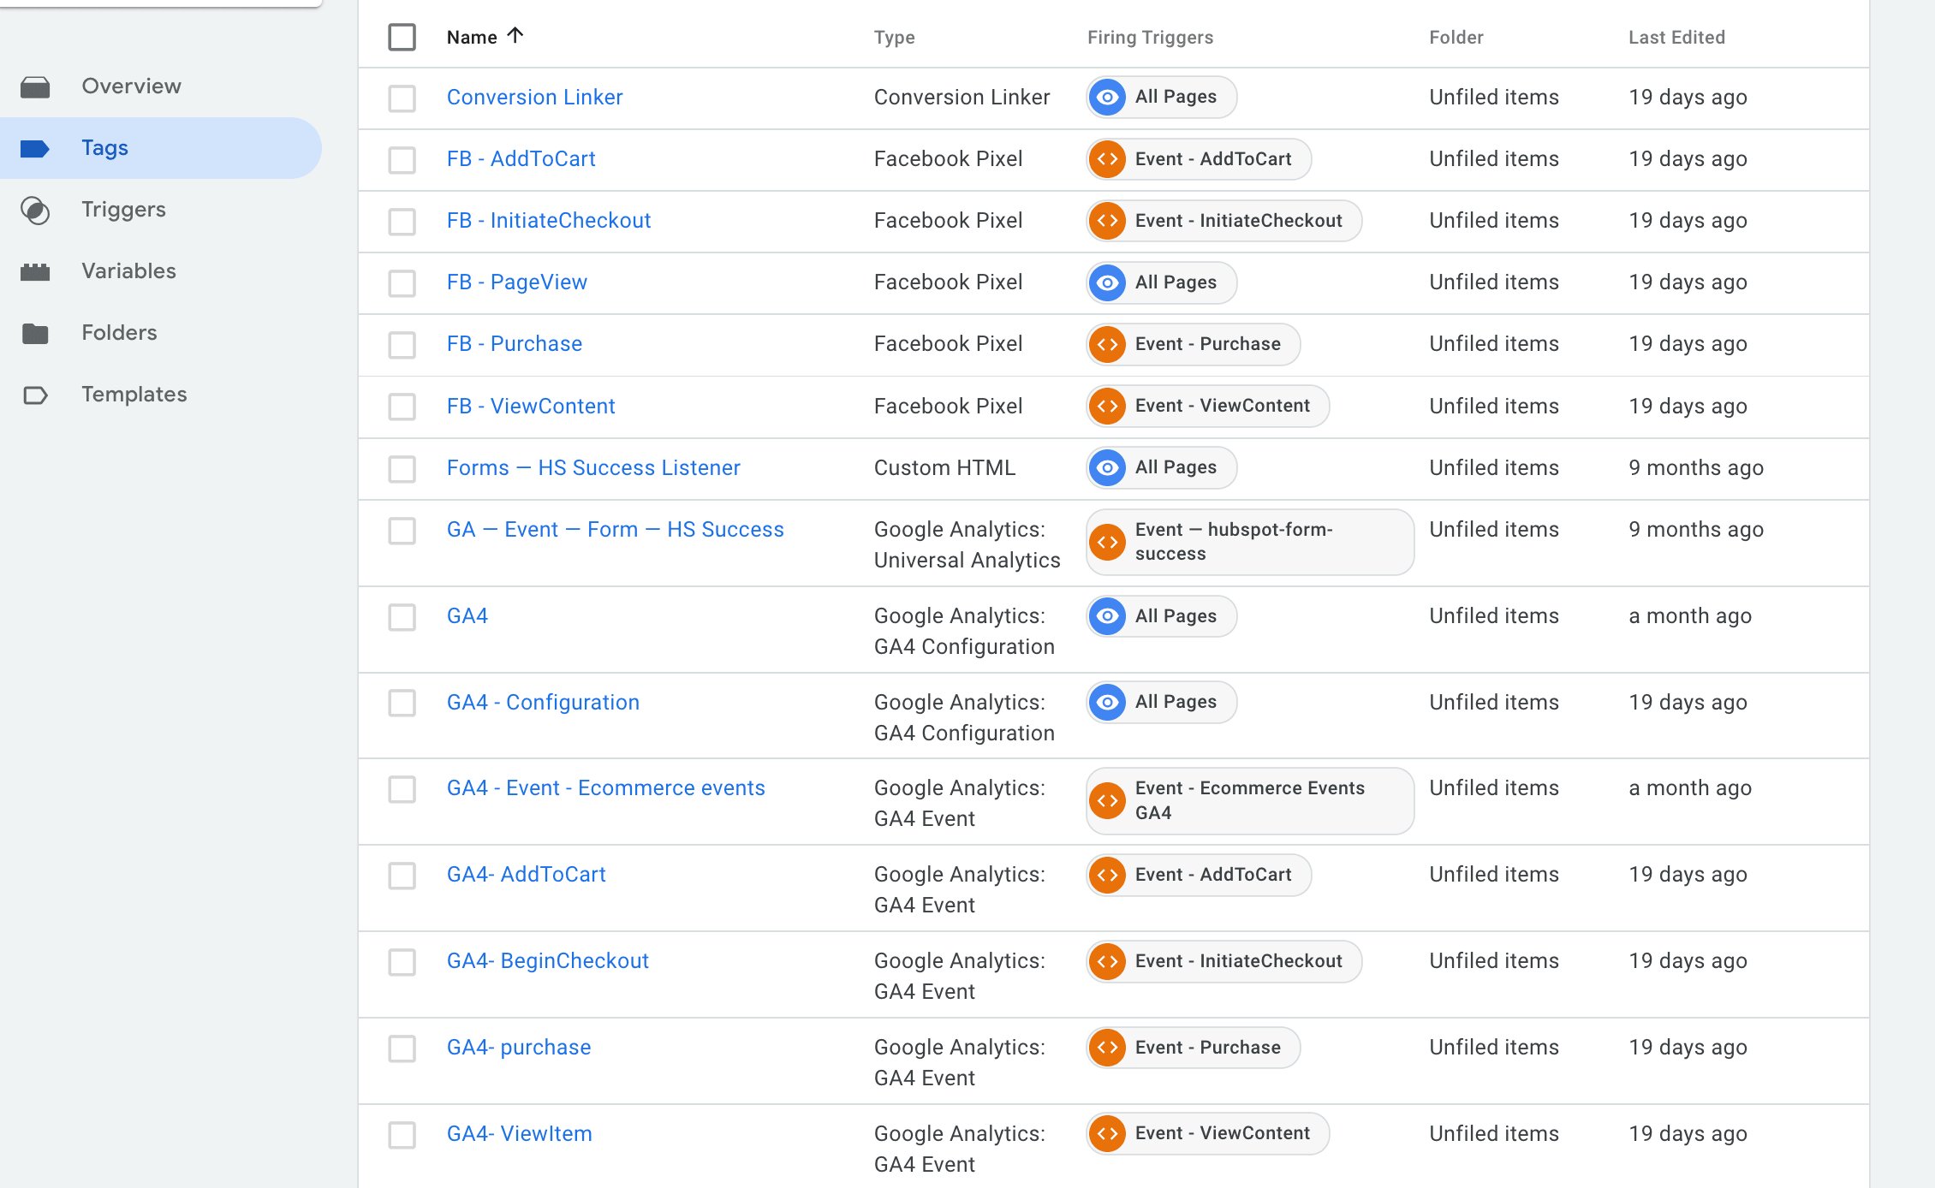Open the Folders section
The width and height of the screenshot is (1935, 1188).
coord(119,333)
